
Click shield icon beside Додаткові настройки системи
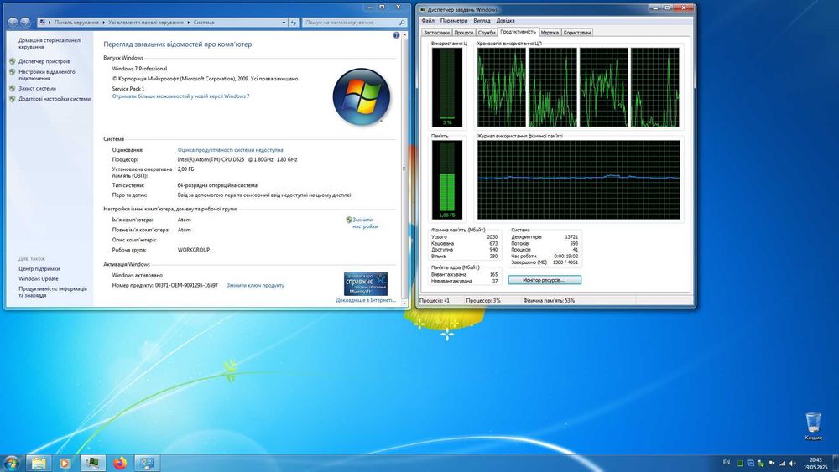[13, 99]
